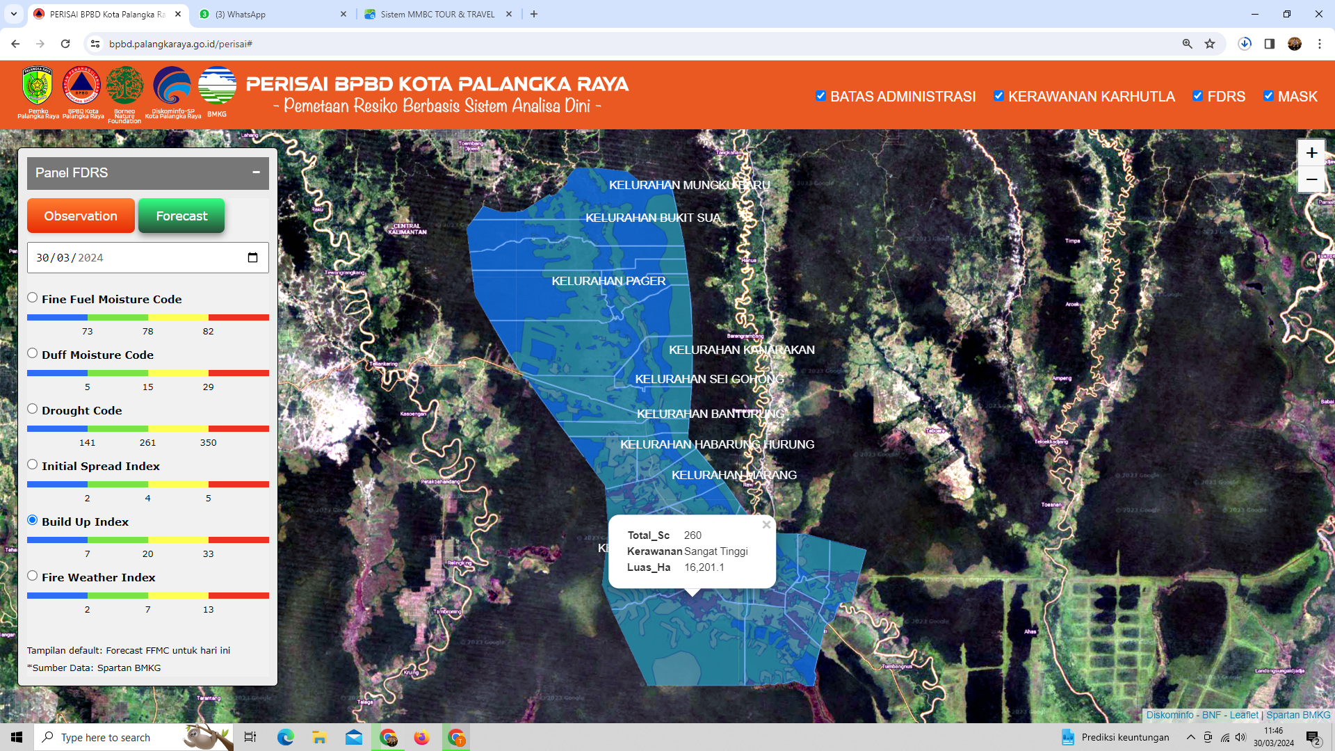
Task: Open browser downloads icon
Action: coord(1245,44)
